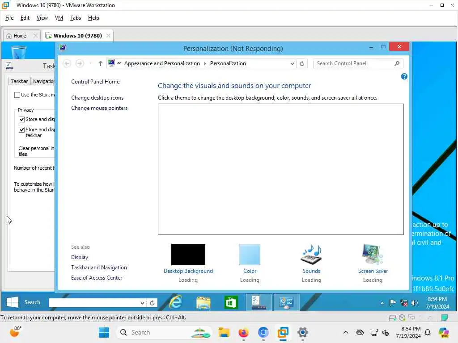Open recent locations dropdown beside Forward arrow

coord(90,63)
